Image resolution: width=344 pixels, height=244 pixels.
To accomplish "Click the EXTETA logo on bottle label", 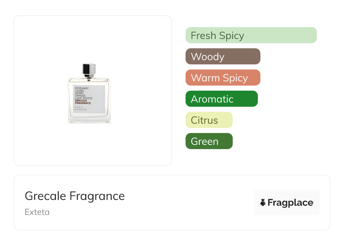I will 80,110.
